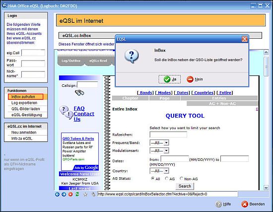Reload the page with the green refresh icon
Image resolution: width=273 pixels, height=212 pixels.
point(77,194)
